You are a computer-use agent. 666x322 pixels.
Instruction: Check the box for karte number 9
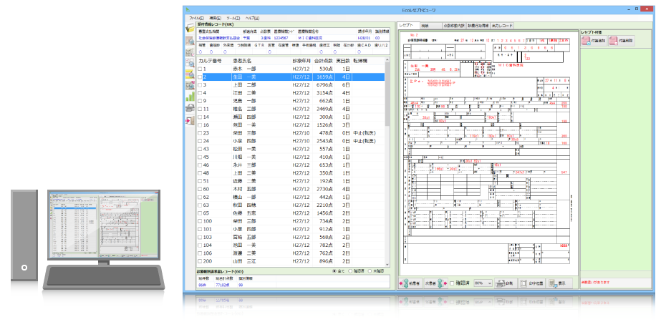tap(200, 101)
